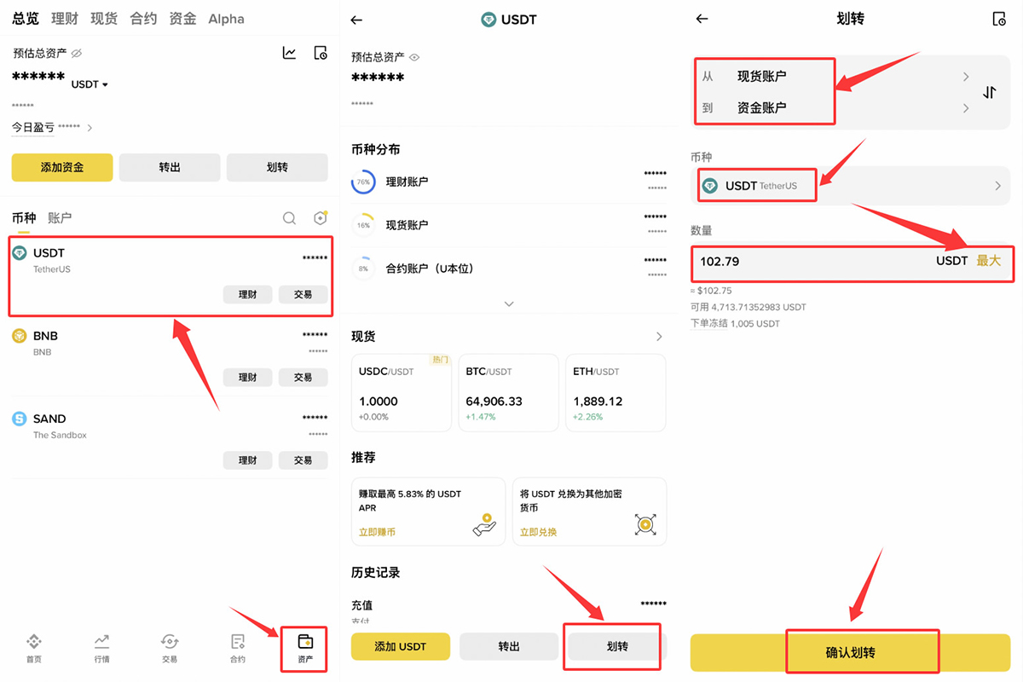Open 理财账户 distribution row

[x=509, y=182]
